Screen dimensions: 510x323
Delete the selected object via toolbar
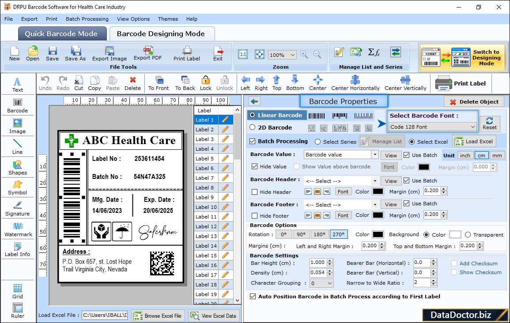pos(133,83)
